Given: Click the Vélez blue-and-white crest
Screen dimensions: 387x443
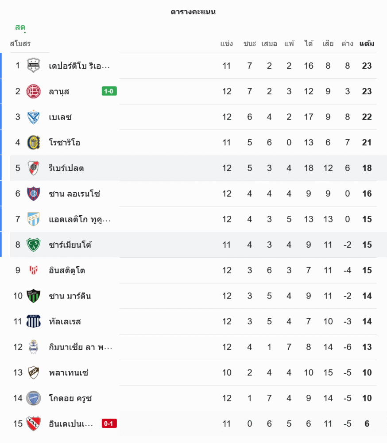Looking at the screenshot, I should (33, 117).
